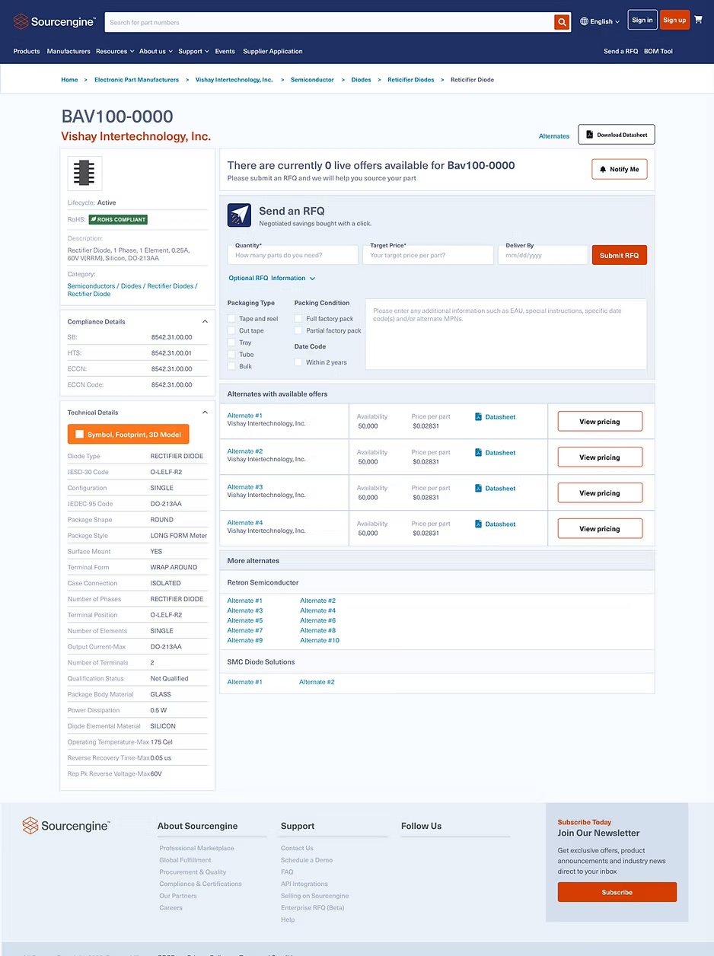Click the datasheet PDF icon for Alternate #4

pyautogui.click(x=479, y=524)
